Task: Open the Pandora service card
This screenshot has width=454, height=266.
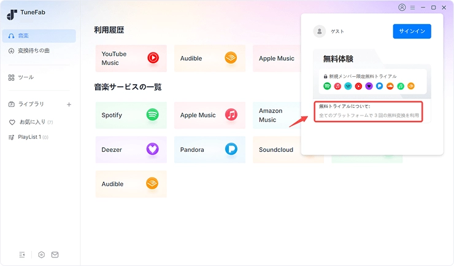Action: (x=210, y=150)
